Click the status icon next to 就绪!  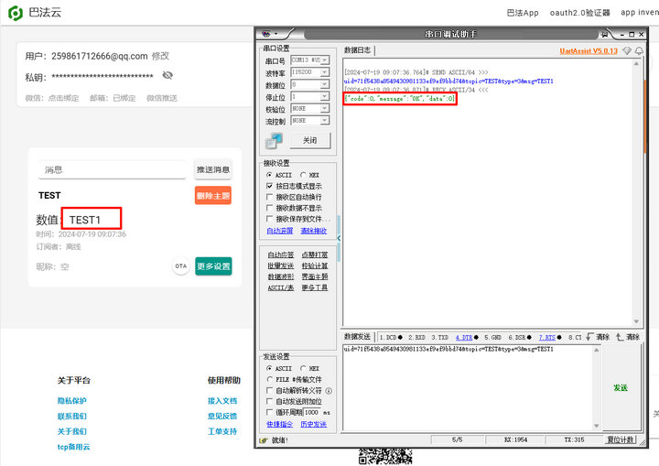point(263,440)
